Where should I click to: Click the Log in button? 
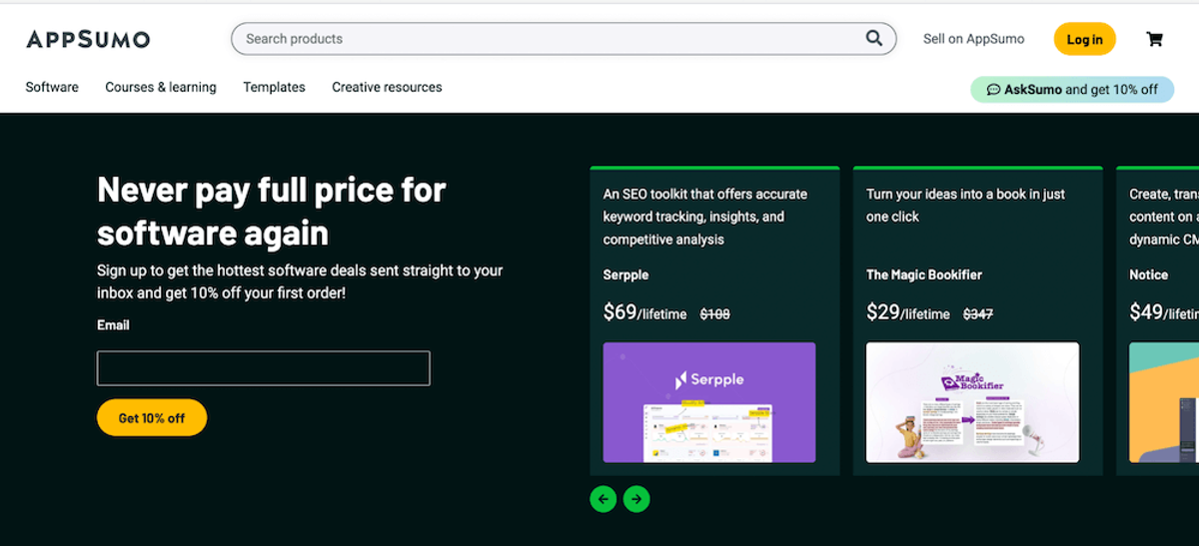[x=1084, y=39]
